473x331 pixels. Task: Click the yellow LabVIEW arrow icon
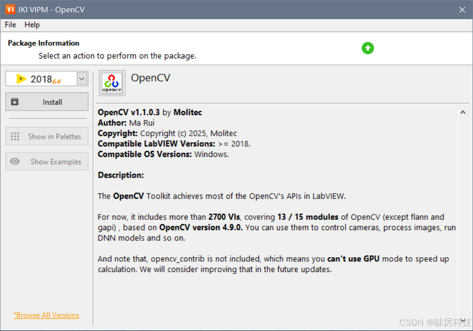point(21,79)
